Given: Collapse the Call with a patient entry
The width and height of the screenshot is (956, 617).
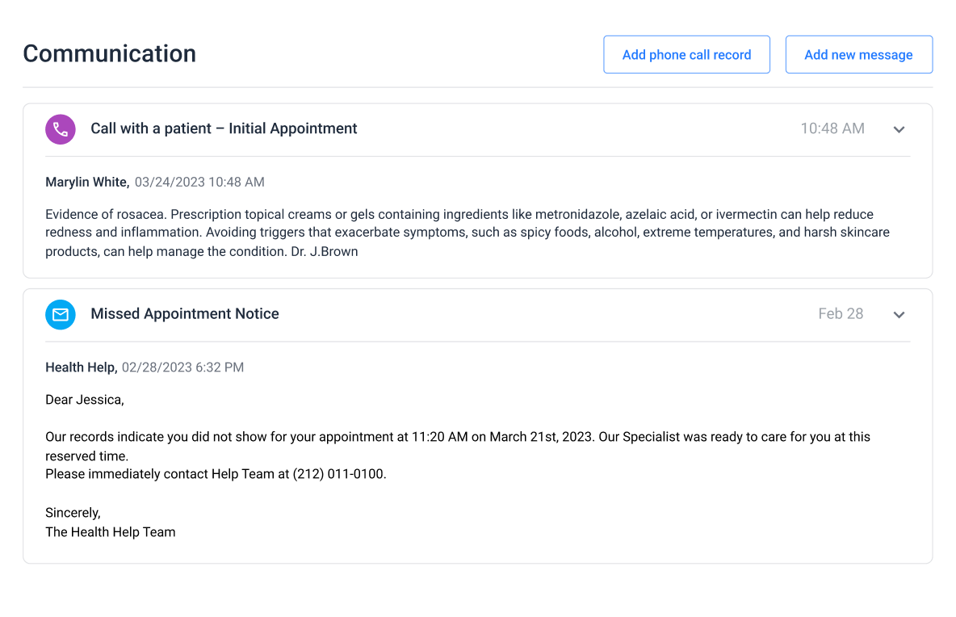Looking at the screenshot, I should click(x=899, y=129).
